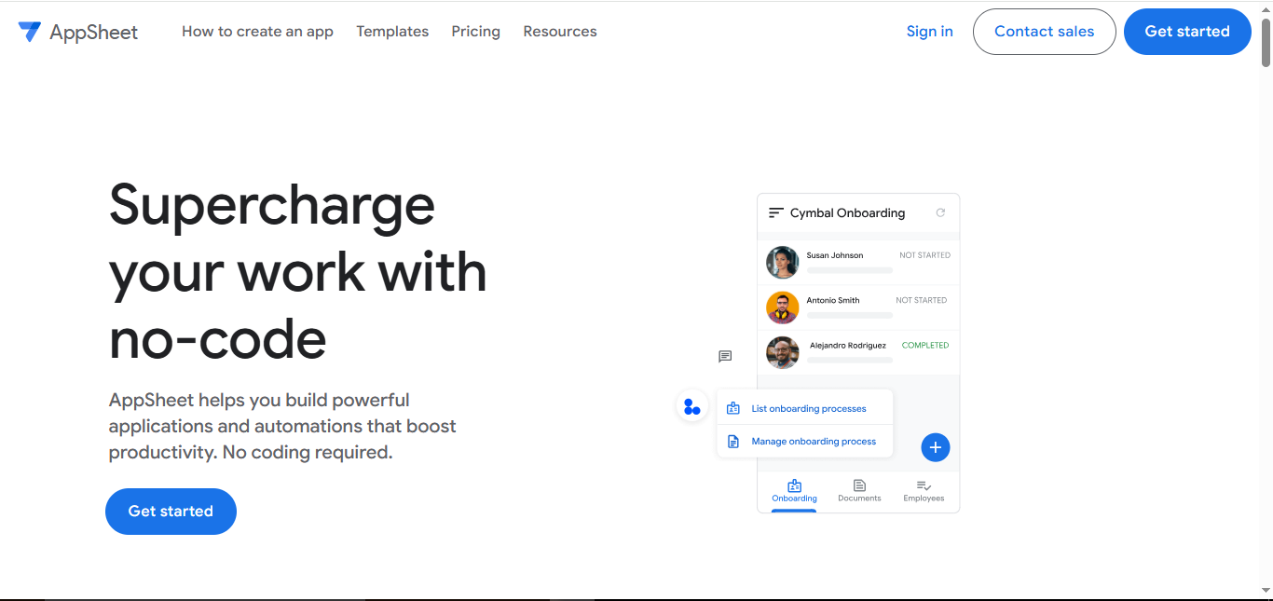1273x601 pixels.
Task: Click the chat comment icon left of app preview
Action: pyautogui.click(x=725, y=356)
